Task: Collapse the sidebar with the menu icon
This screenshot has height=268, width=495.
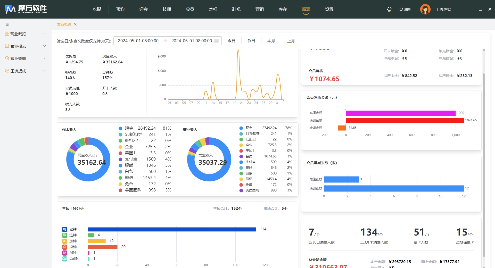Action: [7, 24]
